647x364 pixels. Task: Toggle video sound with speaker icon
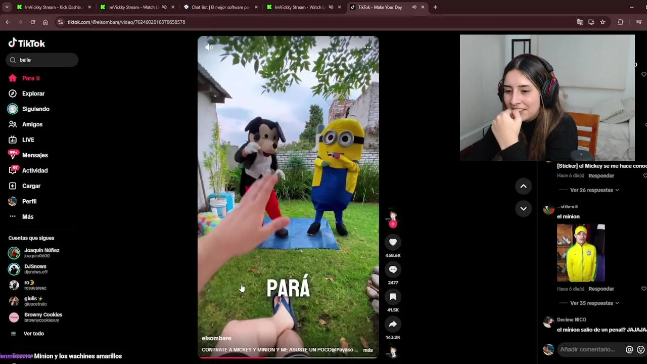pyautogui.click(x=209, y=47)
